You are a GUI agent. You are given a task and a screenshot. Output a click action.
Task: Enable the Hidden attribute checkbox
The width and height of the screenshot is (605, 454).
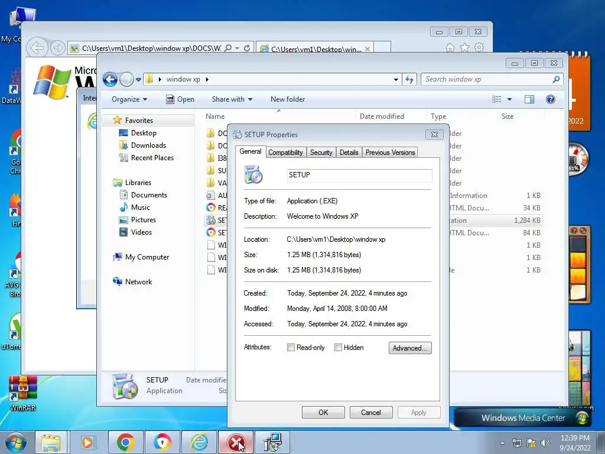point(338,348)
